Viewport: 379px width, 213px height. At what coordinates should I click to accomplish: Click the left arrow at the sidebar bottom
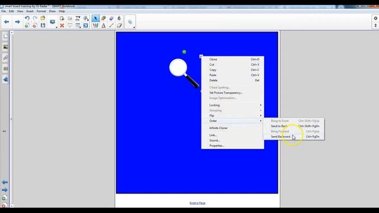tap(5, 182)
